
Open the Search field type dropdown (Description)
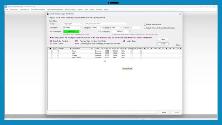tap(81, 24)
